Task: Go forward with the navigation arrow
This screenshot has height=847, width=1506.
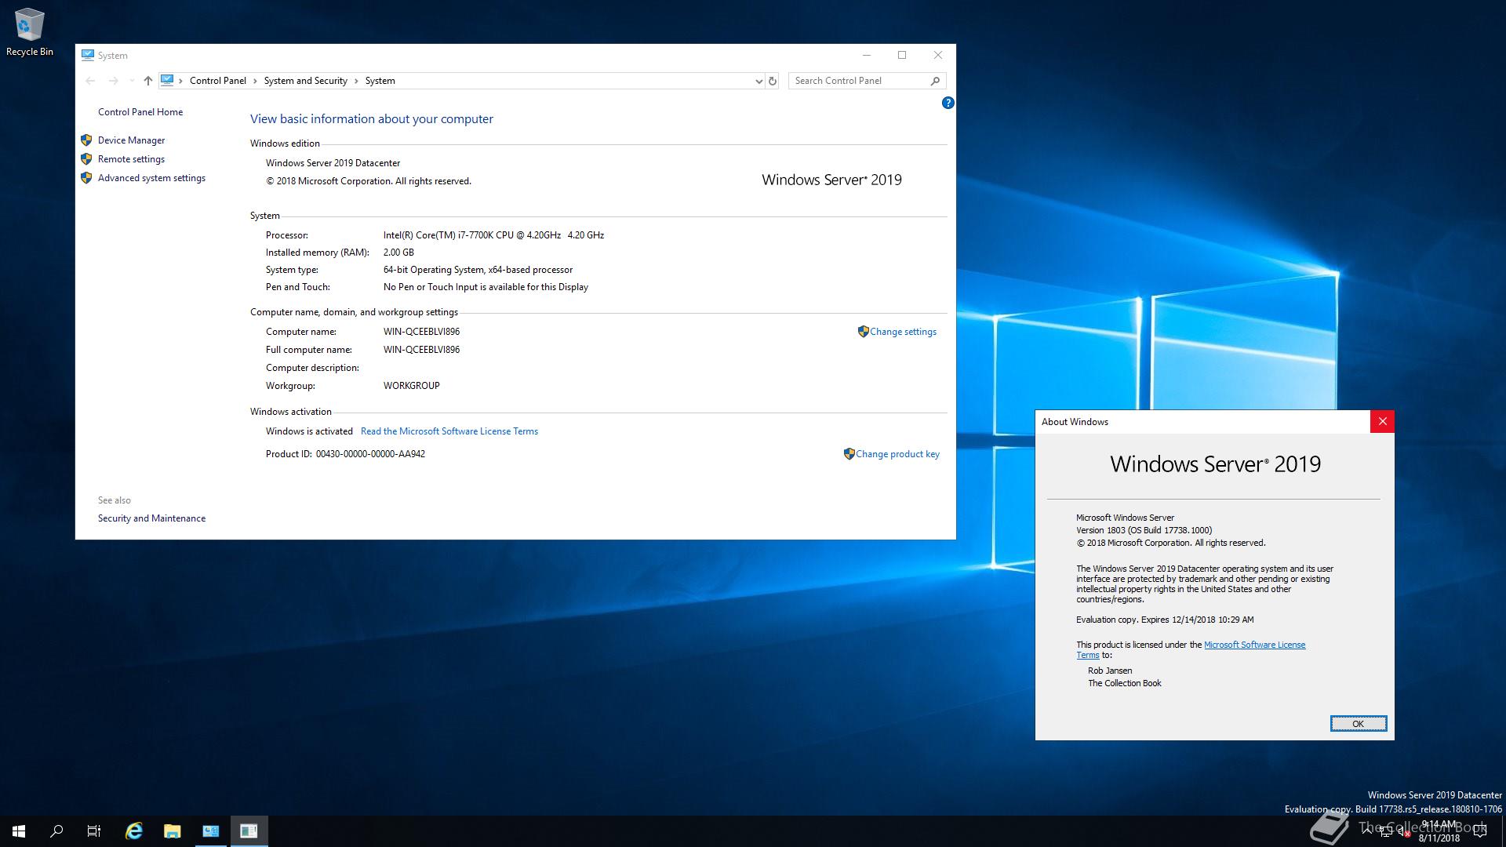Action: (x=113, y=81)
